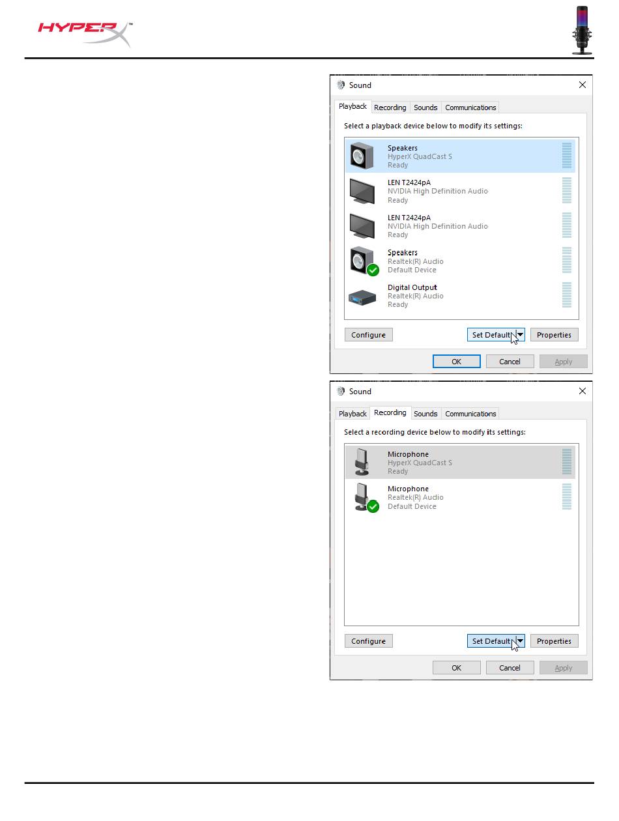Open Properties in the playback-devices dialog
Viewport: 619px width, 821px height.
554,335
